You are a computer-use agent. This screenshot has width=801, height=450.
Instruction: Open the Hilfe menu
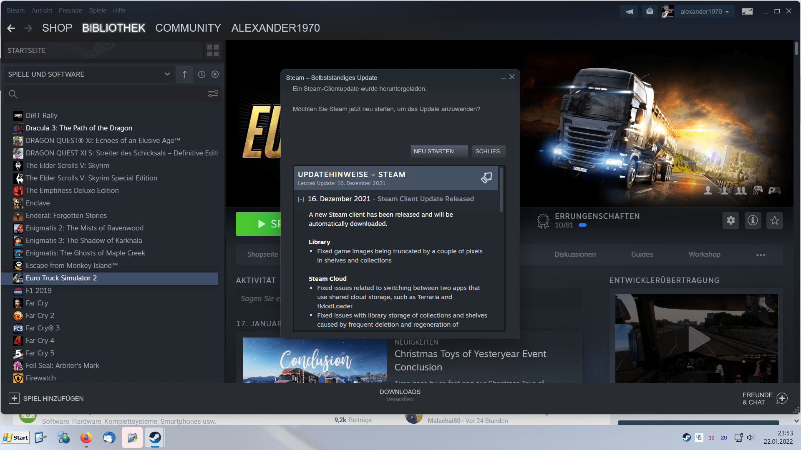(x=119, y=10)
